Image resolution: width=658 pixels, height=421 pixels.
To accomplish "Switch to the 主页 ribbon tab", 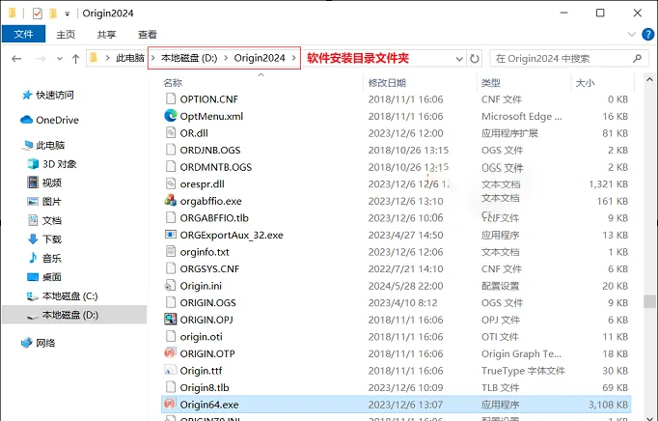I will point(66,35).
